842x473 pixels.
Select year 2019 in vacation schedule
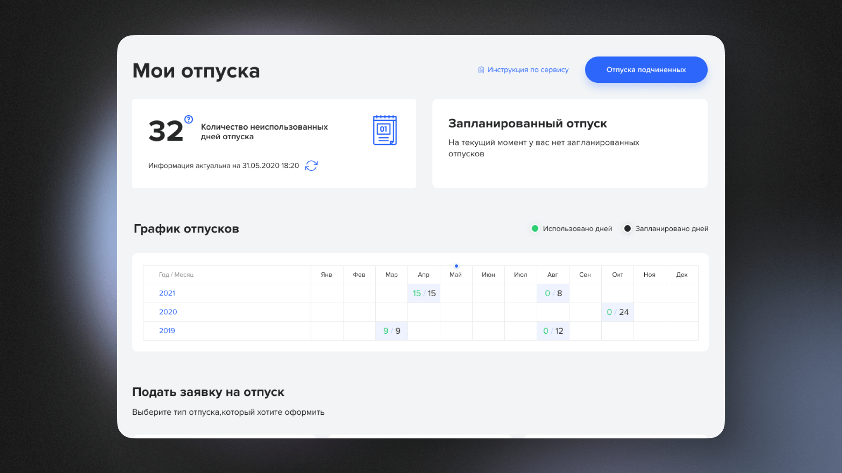167,331
